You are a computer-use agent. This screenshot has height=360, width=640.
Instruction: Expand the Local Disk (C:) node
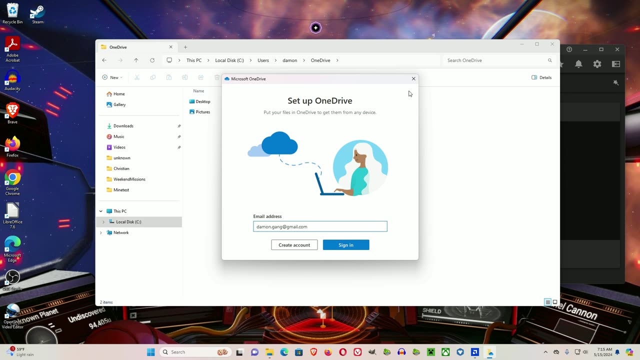103,222
